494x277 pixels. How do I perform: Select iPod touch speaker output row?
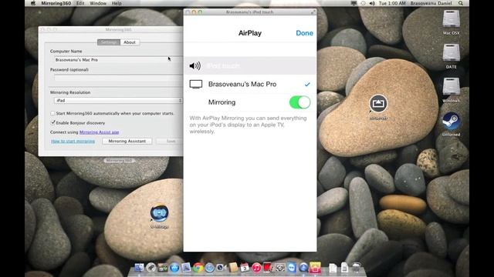(250, 65)
